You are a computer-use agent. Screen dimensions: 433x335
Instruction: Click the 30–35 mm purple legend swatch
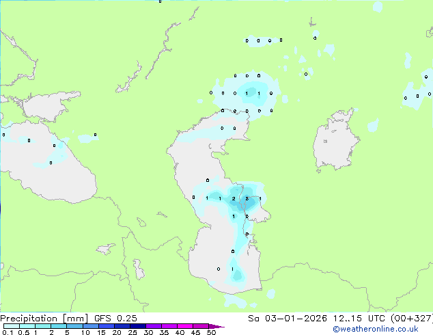pos(154,326)
